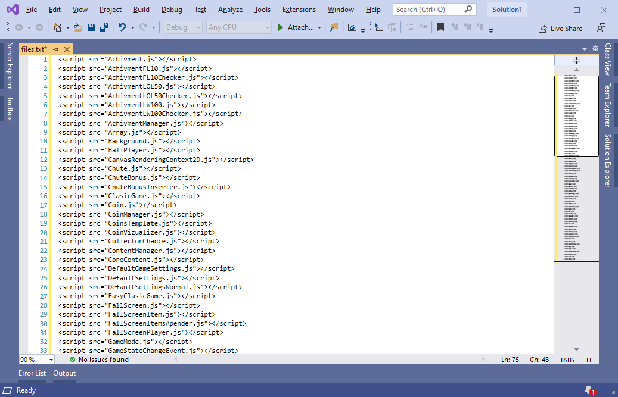Screen dimensions: 618x397
Task: Click the No issues found indicator
Action: [x=100, y=360]
